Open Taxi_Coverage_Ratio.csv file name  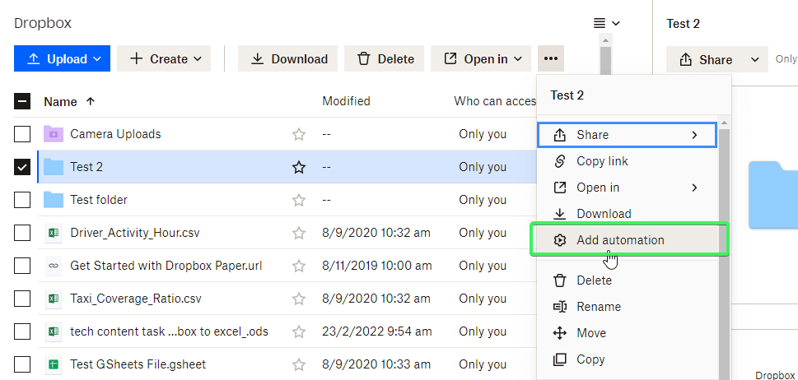point(136,299)
